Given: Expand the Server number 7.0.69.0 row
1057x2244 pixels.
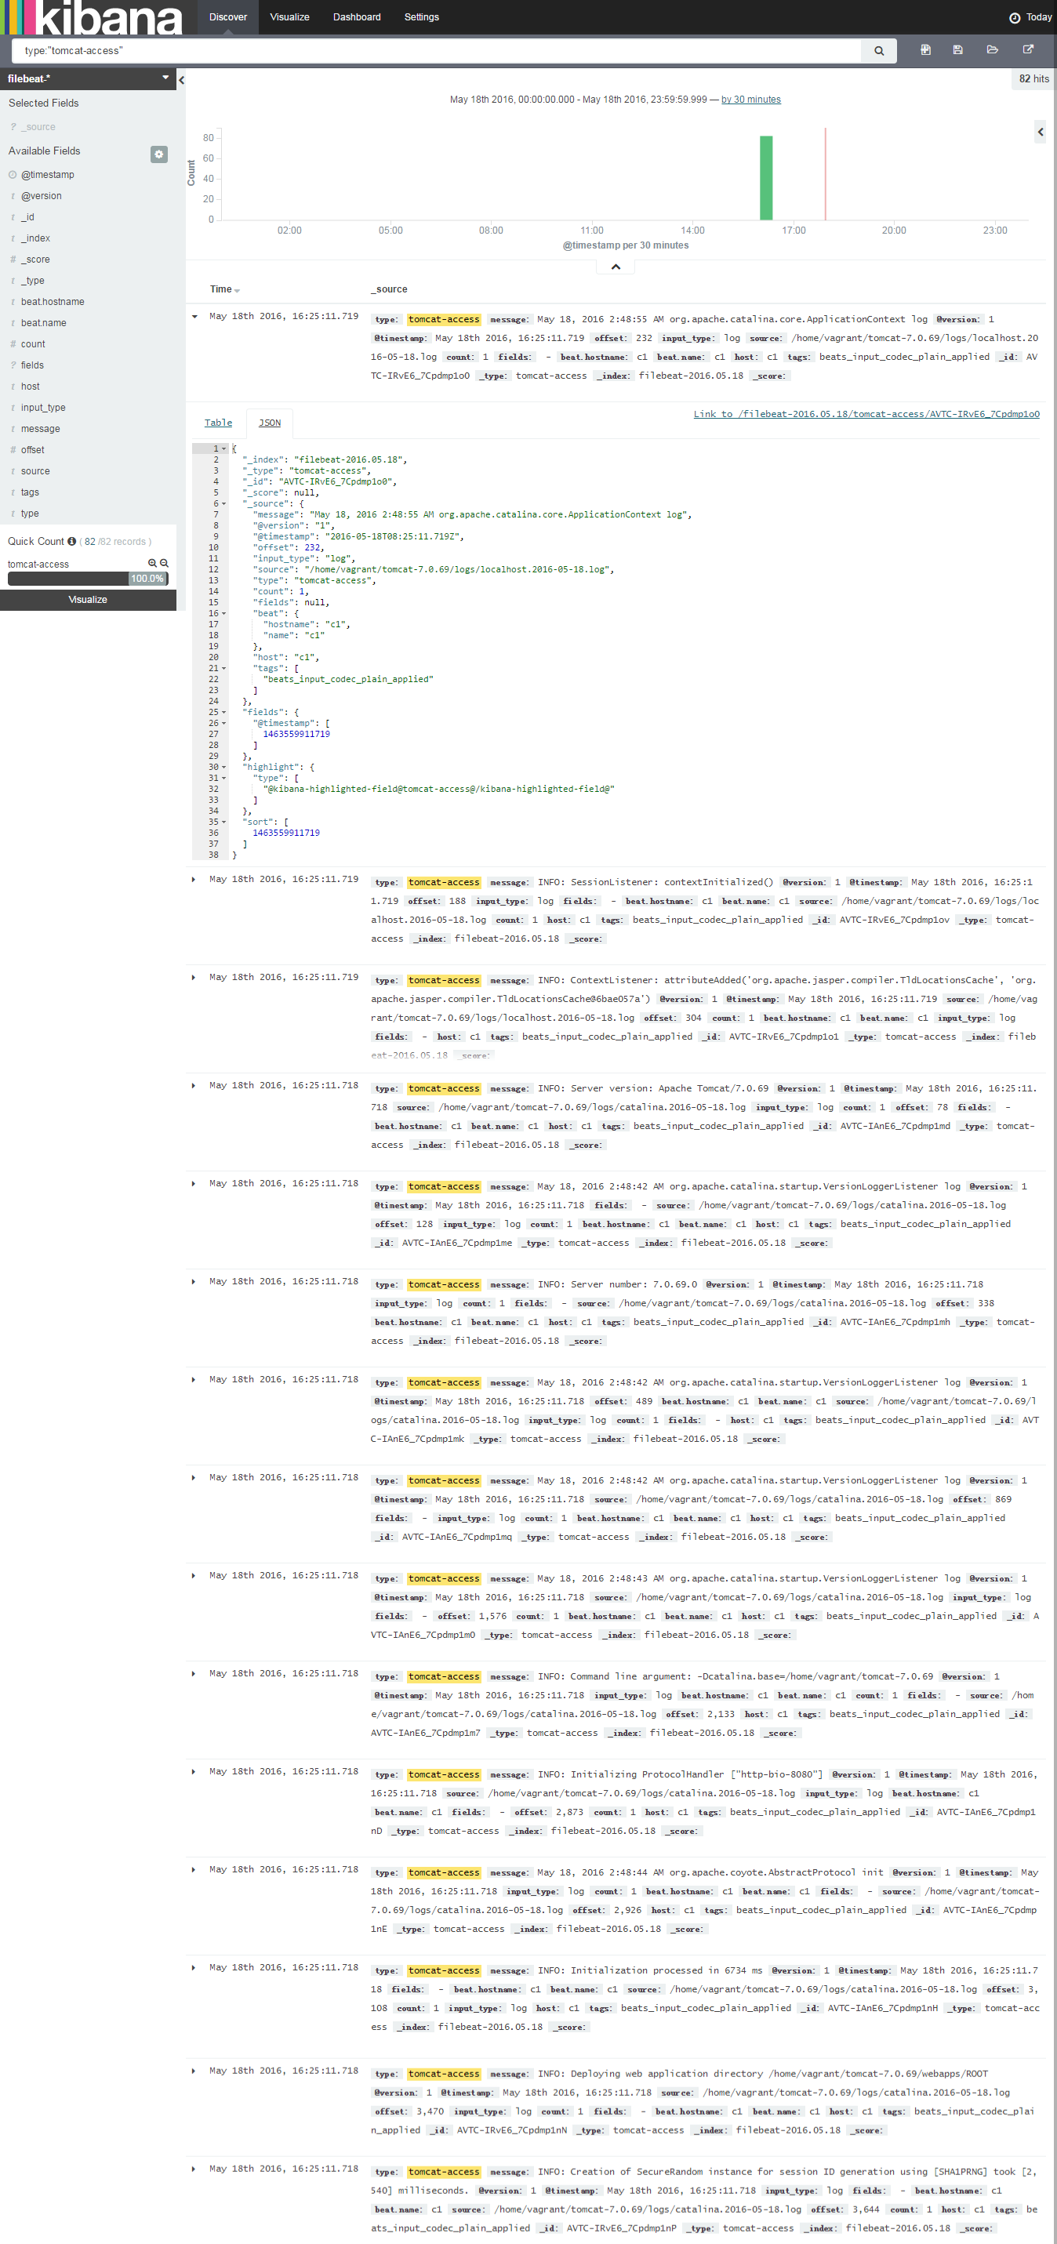Looking at the screenshot, I should coord(194,1281).
